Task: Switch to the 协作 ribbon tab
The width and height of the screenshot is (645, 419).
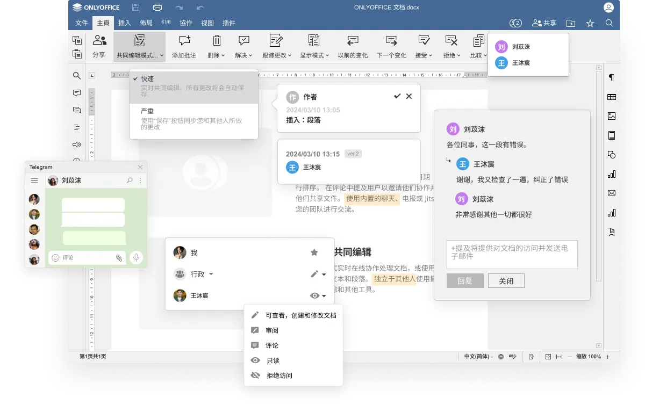Action: pyautogui.click(x=185, y=23)
